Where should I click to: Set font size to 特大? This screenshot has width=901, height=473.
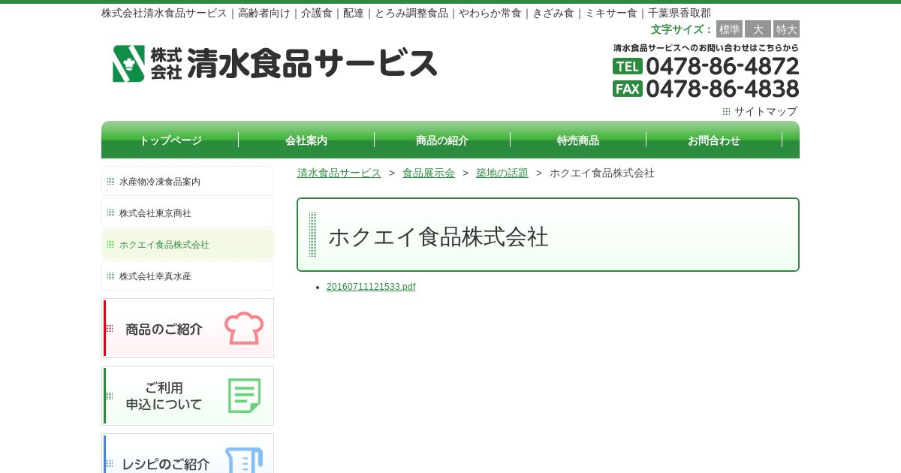(786, 29)
